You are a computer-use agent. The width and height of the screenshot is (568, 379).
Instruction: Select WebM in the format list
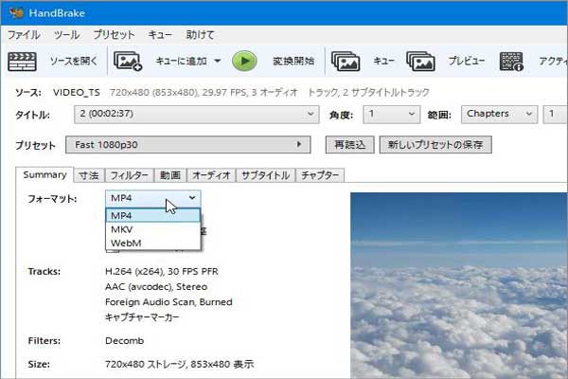(x=127, y=244)
